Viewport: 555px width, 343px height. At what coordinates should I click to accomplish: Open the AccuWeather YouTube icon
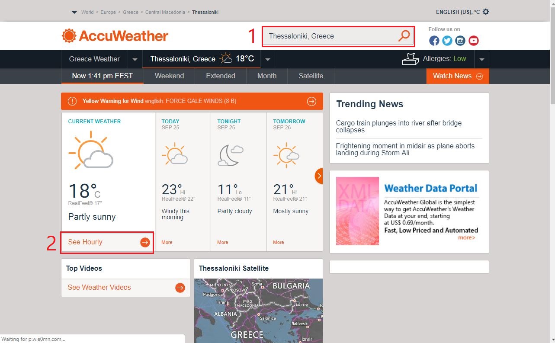point(474,41)
